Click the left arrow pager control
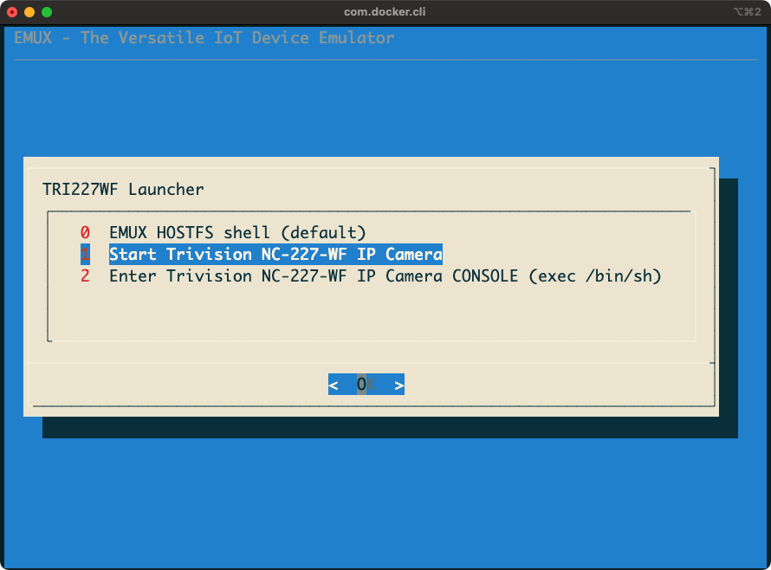Viewport: 771px width, 570px height. [x=334, y=384]
